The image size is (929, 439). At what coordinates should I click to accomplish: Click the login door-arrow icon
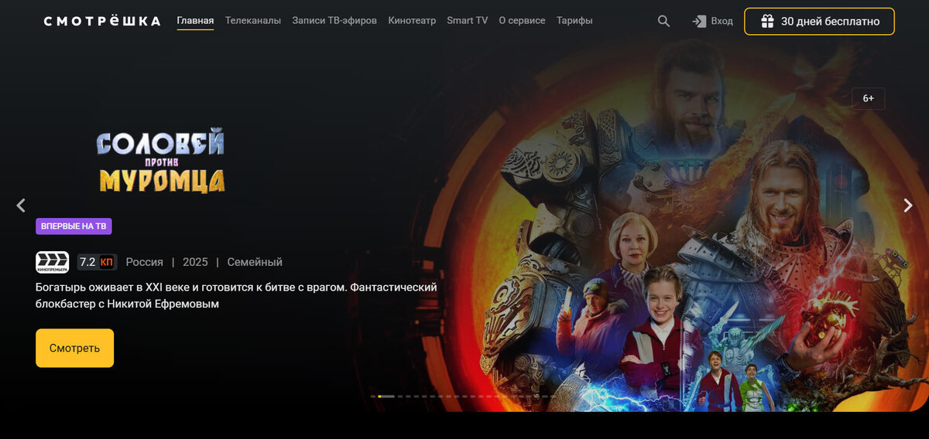point(699,21)
